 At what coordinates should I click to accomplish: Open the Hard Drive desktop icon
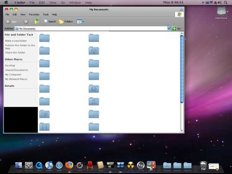221,12
